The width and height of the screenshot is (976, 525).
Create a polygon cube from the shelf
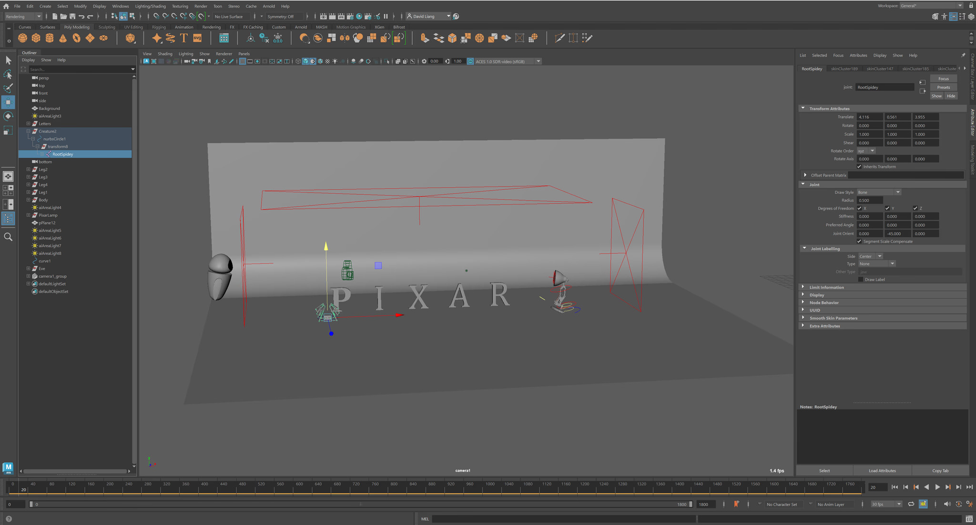point(36,38)
